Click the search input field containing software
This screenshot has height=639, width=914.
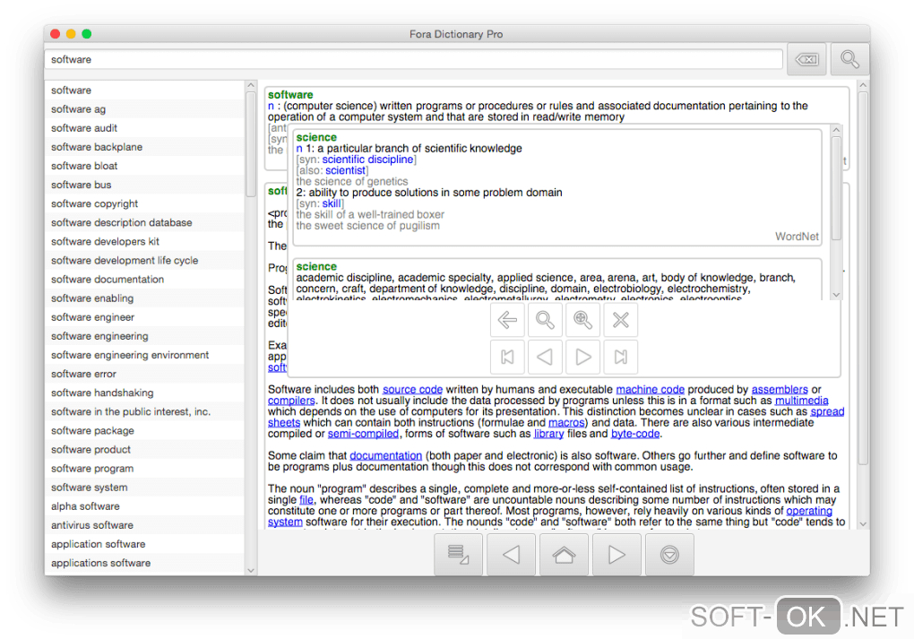[x=414, y=59]
